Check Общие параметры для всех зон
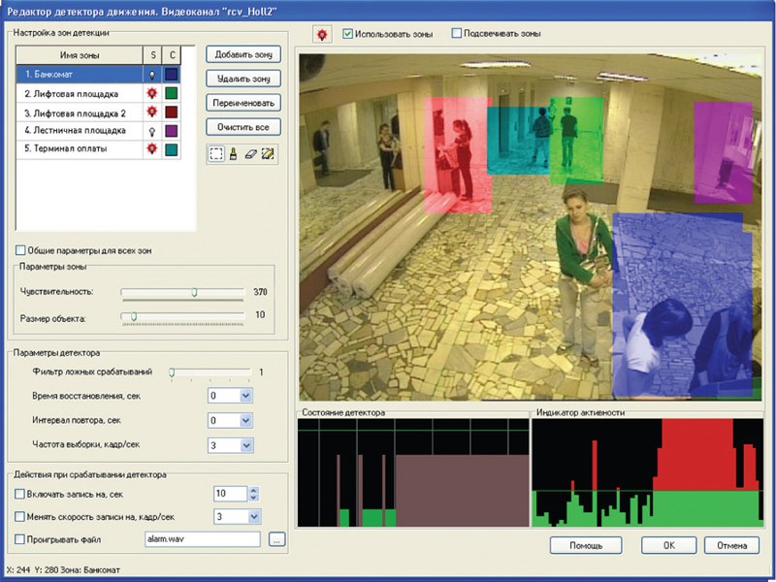Viewport: 776px width, 582px height. click(21, 250)
